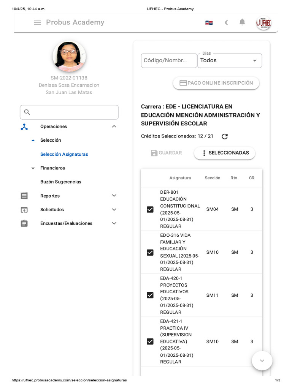Uncheck EDO-316 Vida Familiar course
The height and width of the screenshot is (389, 292).
click(150, 252)
